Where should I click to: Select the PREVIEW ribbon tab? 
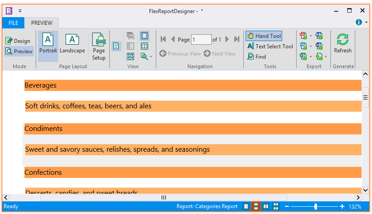(42, 23)
